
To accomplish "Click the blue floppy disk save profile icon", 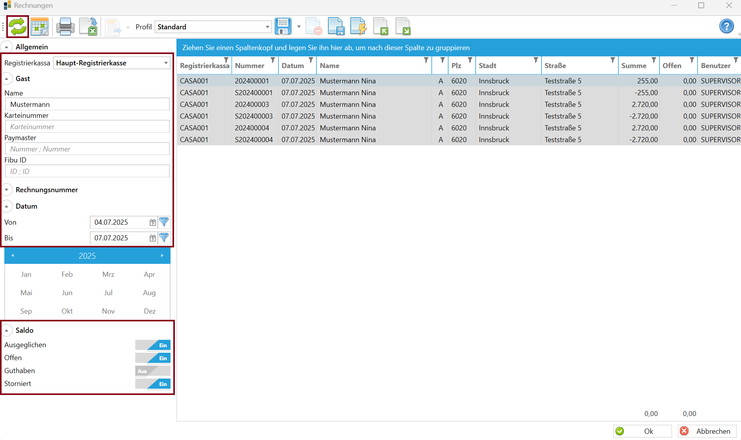I will point(283,27).
